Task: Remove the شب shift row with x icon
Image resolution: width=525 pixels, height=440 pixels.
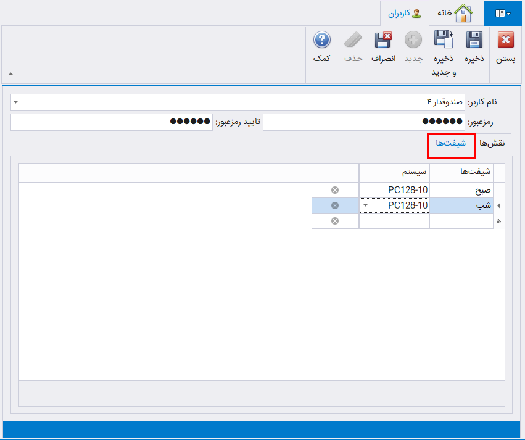Action: (335, 205)
